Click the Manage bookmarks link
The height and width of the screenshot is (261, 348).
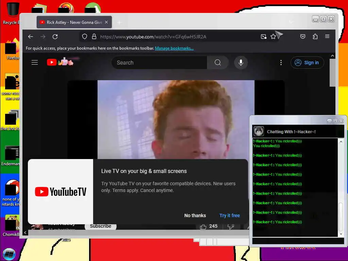(174, 48)
